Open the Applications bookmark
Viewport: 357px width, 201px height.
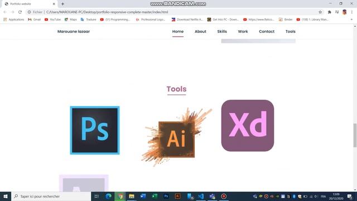(13, 20)
